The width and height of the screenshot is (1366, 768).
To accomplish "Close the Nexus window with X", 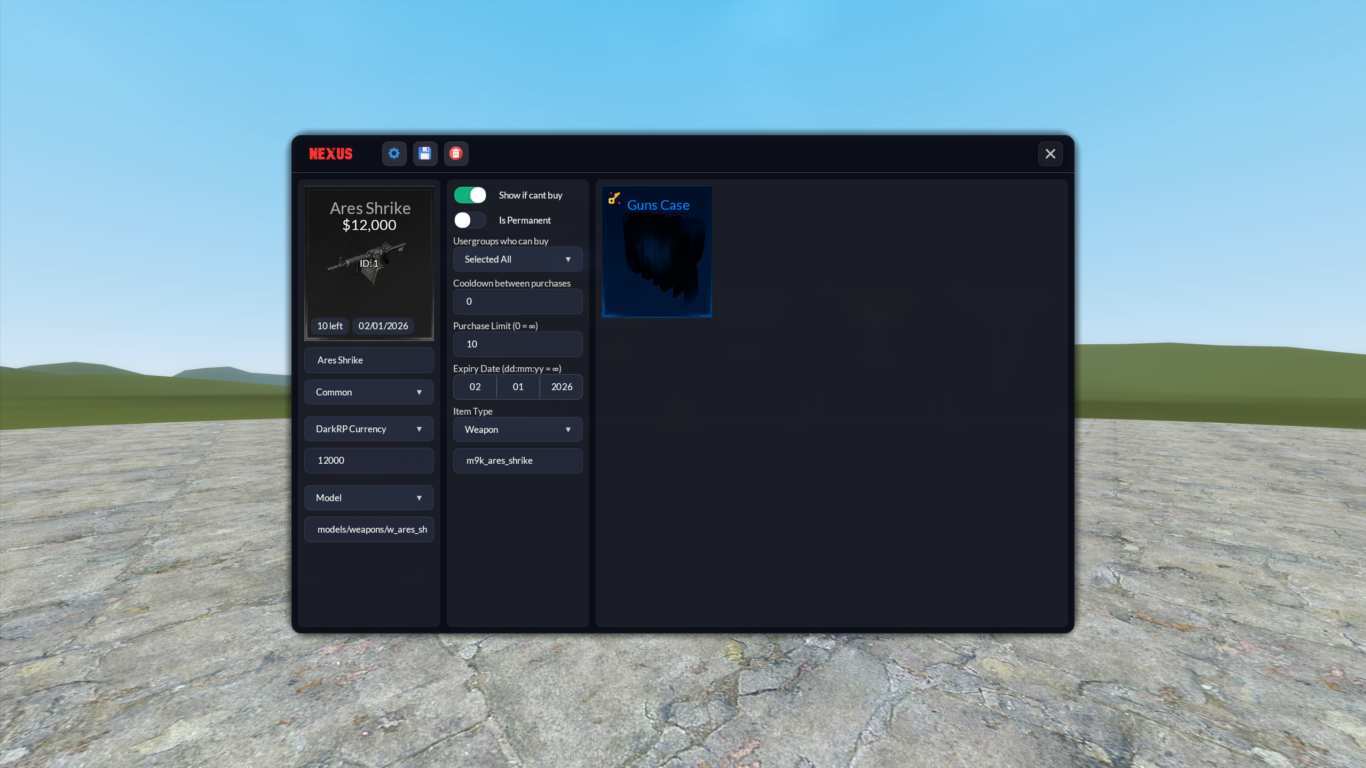I will (x=1050, y=154).
